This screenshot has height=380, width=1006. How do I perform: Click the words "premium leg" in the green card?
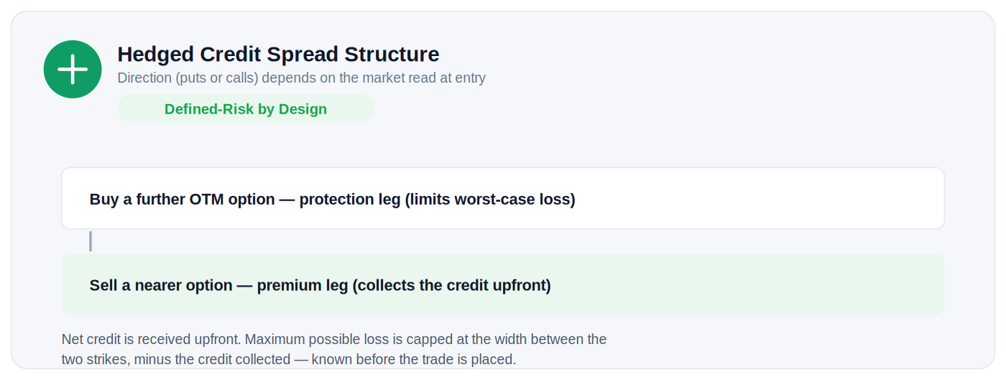coord(303,285)
